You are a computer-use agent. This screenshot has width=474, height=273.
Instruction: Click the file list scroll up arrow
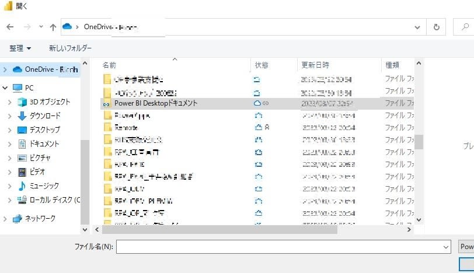[419, 64]
